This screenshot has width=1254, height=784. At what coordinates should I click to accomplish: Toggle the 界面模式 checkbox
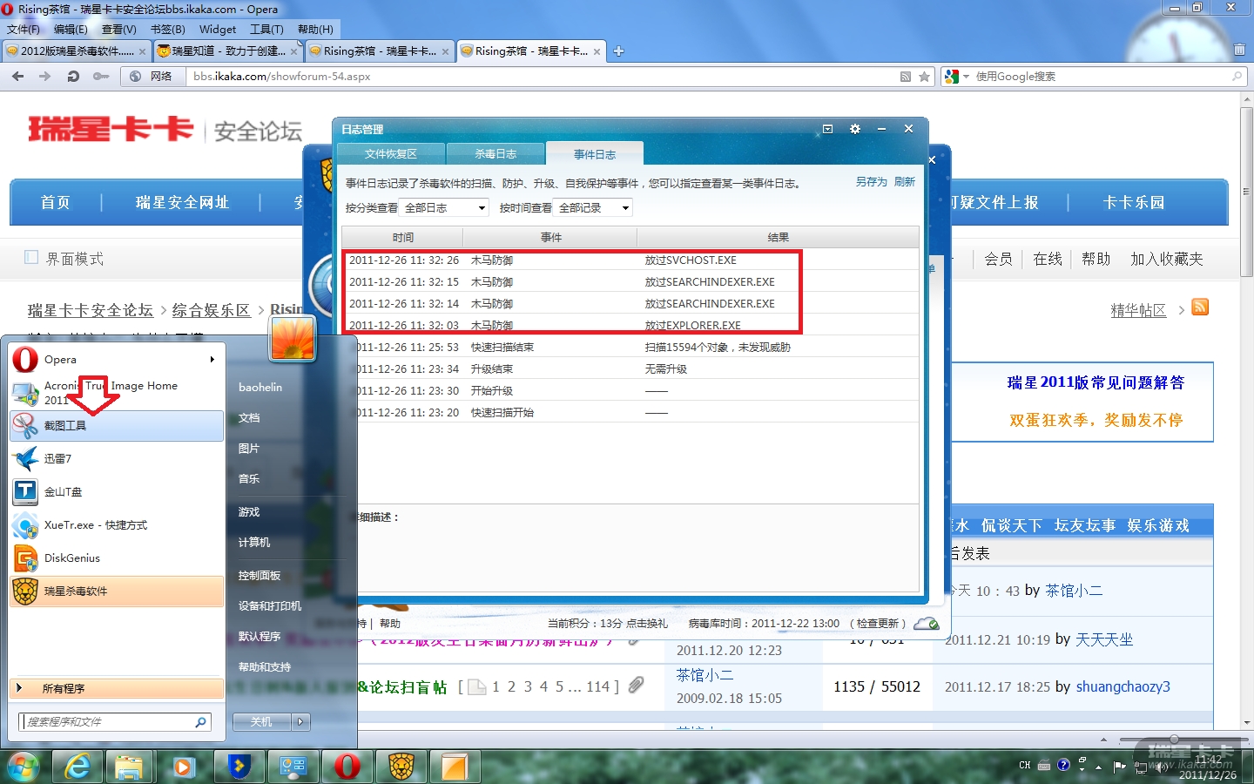[31, 258]
